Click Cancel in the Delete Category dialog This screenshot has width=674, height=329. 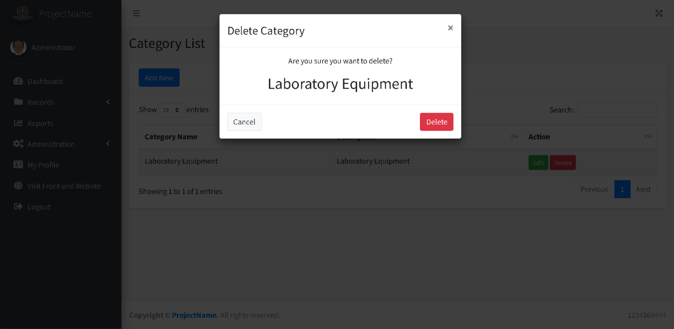point(244,122)
